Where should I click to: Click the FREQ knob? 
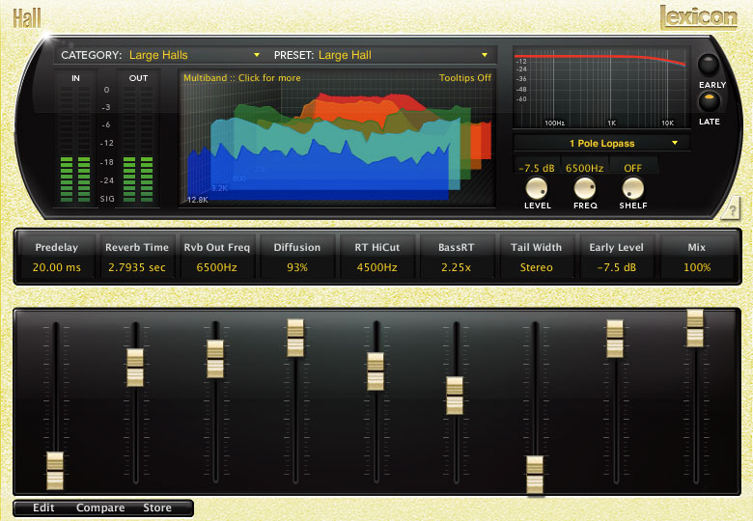(584, 188)
